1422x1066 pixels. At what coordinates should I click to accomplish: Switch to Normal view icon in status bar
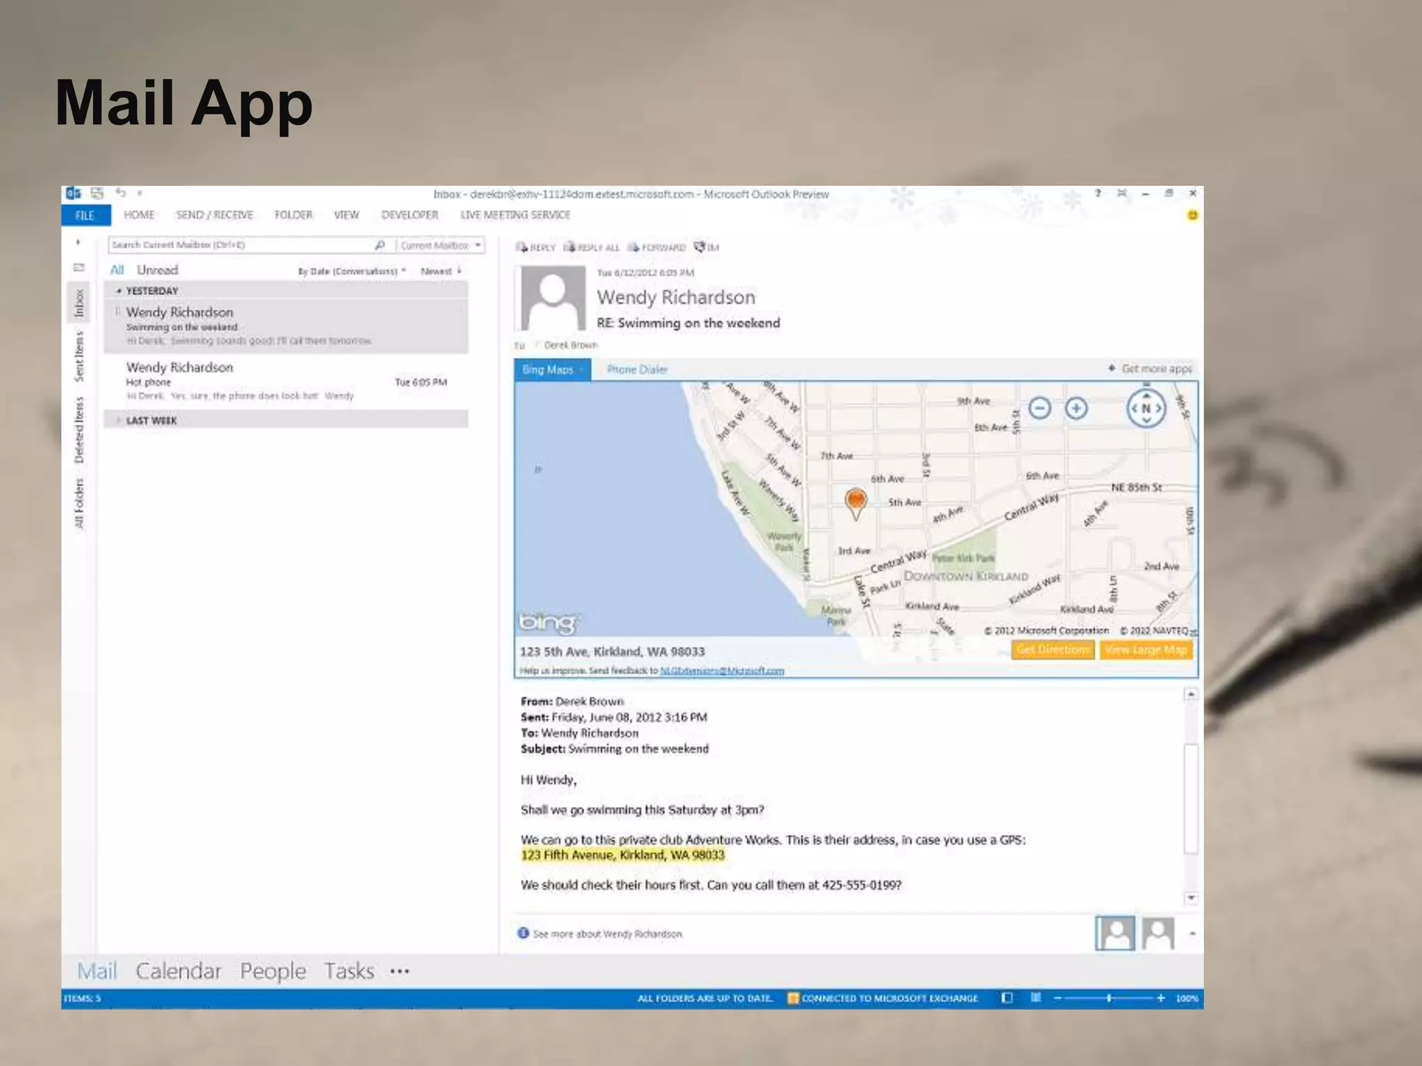point(1007,998)
